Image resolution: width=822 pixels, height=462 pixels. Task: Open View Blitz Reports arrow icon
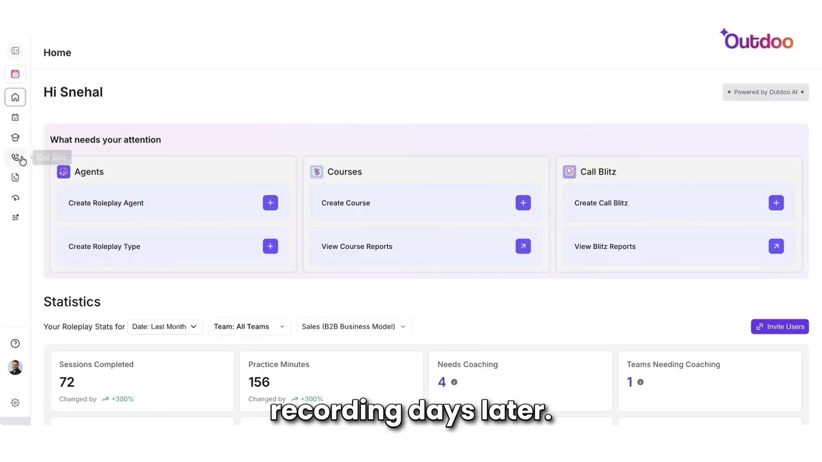(x=776, y=246)
